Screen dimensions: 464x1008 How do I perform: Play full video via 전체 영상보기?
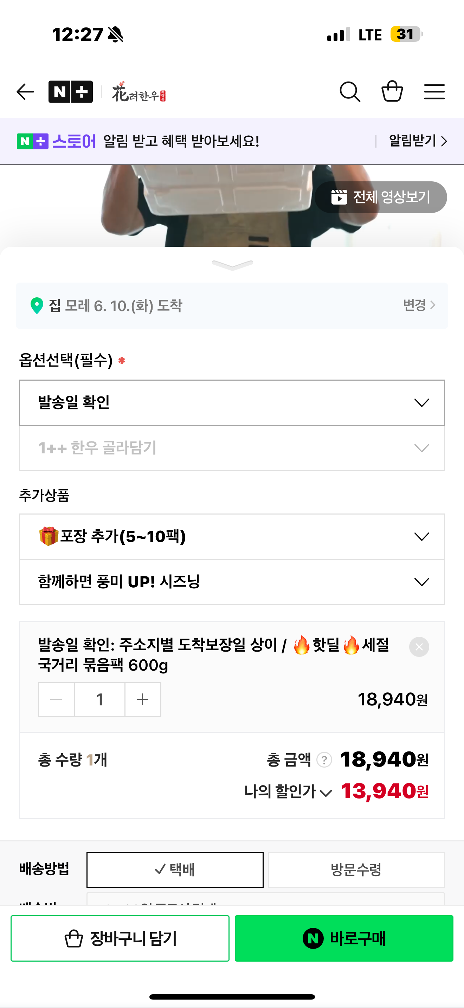coord(381,197)
